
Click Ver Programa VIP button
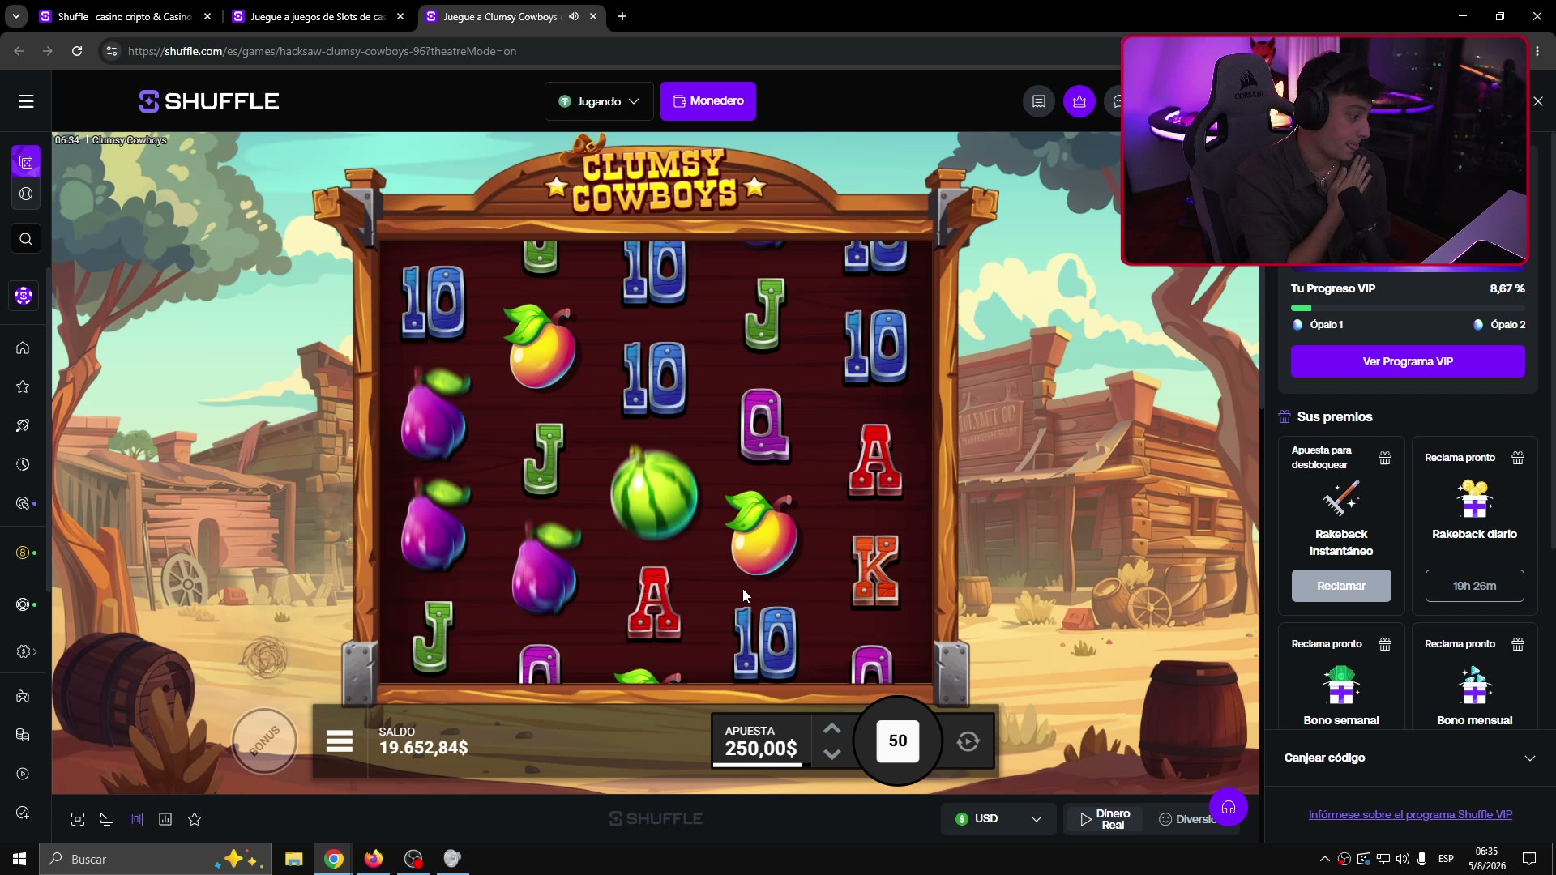tap(1408, 361)
